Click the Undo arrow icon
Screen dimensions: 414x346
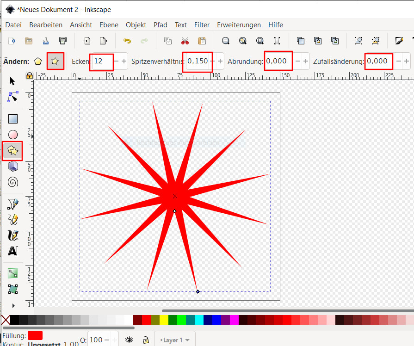pyautogui.click(x=127, y=41)
